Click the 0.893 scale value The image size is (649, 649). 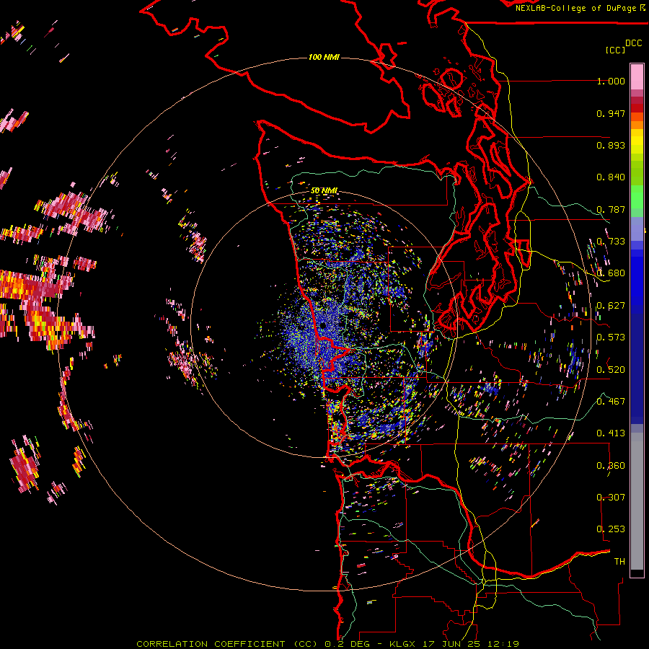pyautogui.click(x=611, y=145)
